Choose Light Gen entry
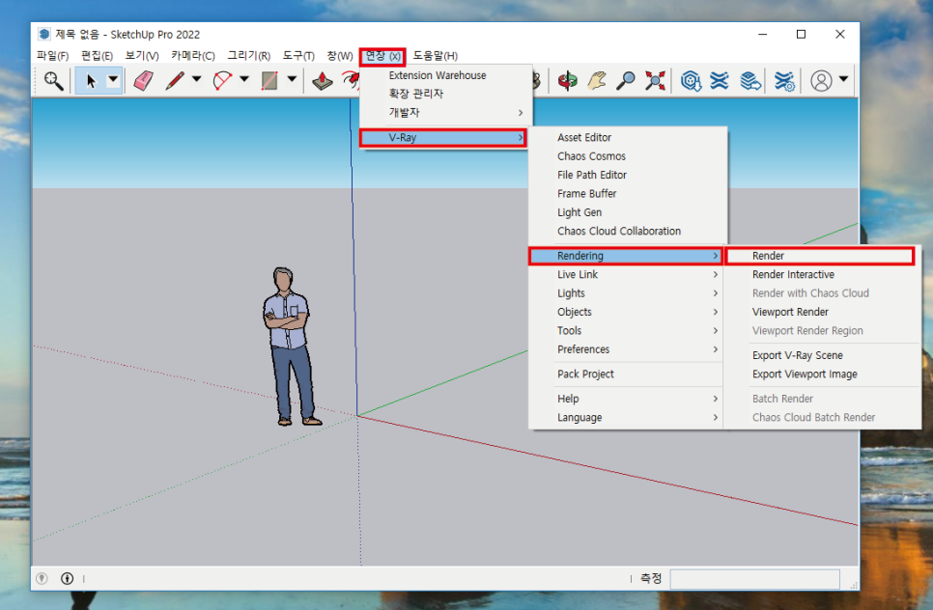This screenshot has width=933, height=610. pos(628,212)
